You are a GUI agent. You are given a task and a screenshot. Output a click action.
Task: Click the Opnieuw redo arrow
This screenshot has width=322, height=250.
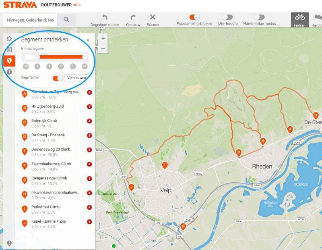(133, 17)
